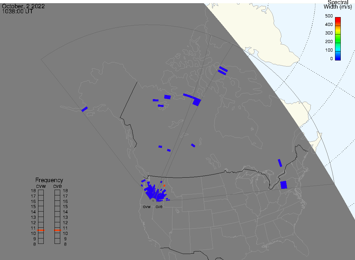Click the spectral width color bar

[338, 39]
